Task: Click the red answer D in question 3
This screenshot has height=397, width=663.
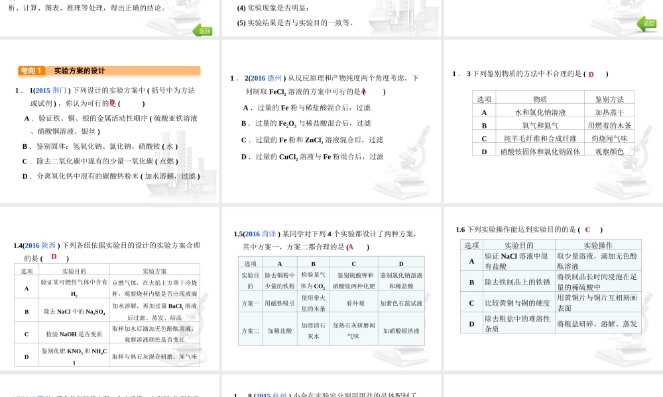Action: click(591, 74)
